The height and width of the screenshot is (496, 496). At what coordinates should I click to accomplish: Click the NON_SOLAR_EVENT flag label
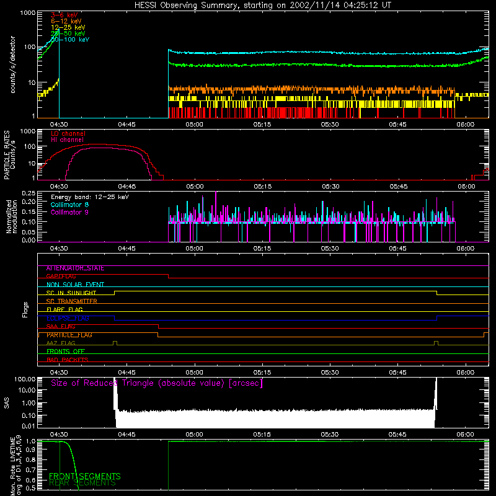75,285
